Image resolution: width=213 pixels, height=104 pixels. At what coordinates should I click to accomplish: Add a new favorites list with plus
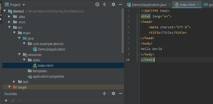tap(6, 100)
